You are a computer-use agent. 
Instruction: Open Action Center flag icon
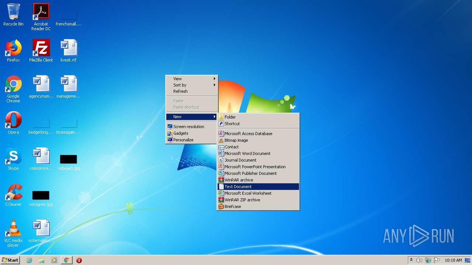(x=437, y=260)
